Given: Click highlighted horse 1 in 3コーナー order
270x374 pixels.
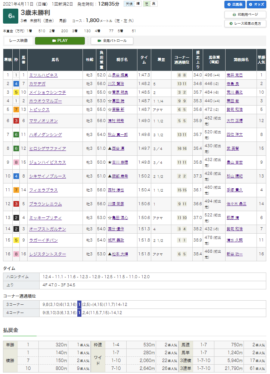Looking at the screenshot, I should 79,305.
